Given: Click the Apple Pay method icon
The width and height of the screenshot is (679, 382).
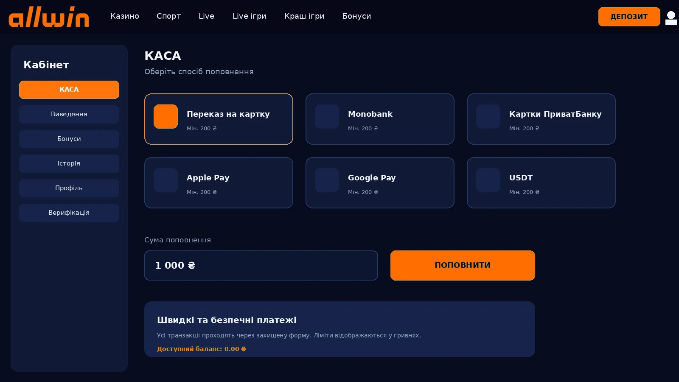Looking at the screenshot, I should (x=166, y=180).
